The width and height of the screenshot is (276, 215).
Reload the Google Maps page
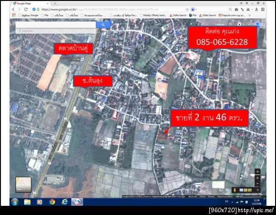[x=26, y=10]
